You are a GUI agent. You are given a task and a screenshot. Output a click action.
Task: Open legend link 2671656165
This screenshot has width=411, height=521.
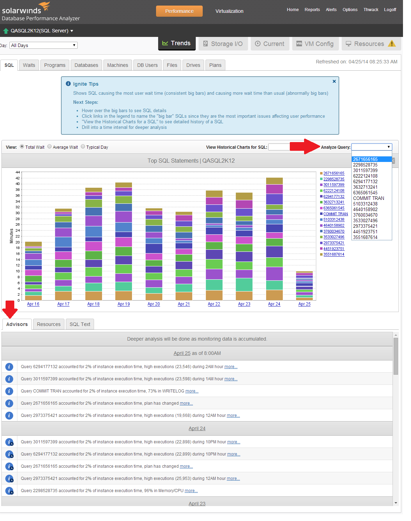(333, 173)
